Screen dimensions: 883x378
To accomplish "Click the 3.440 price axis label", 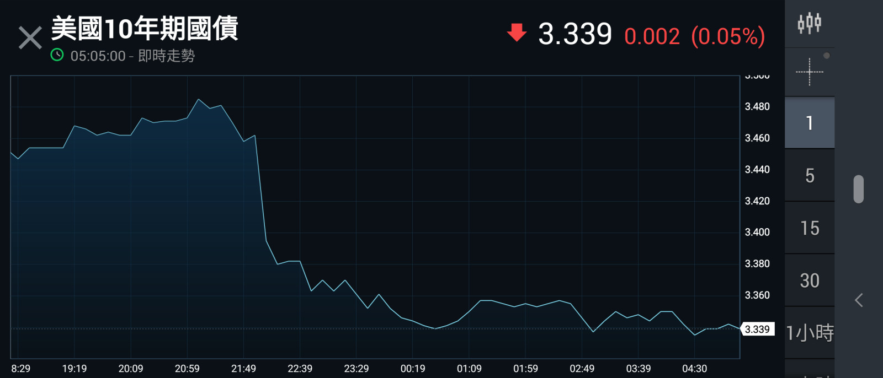I will coord(757,169).
